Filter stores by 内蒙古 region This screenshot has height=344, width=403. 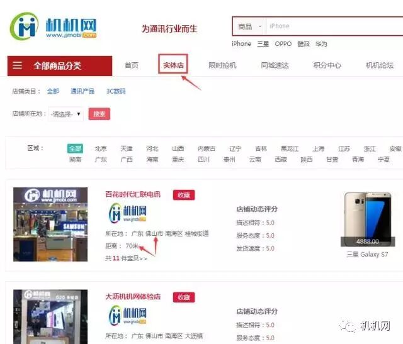click(207, 148)
